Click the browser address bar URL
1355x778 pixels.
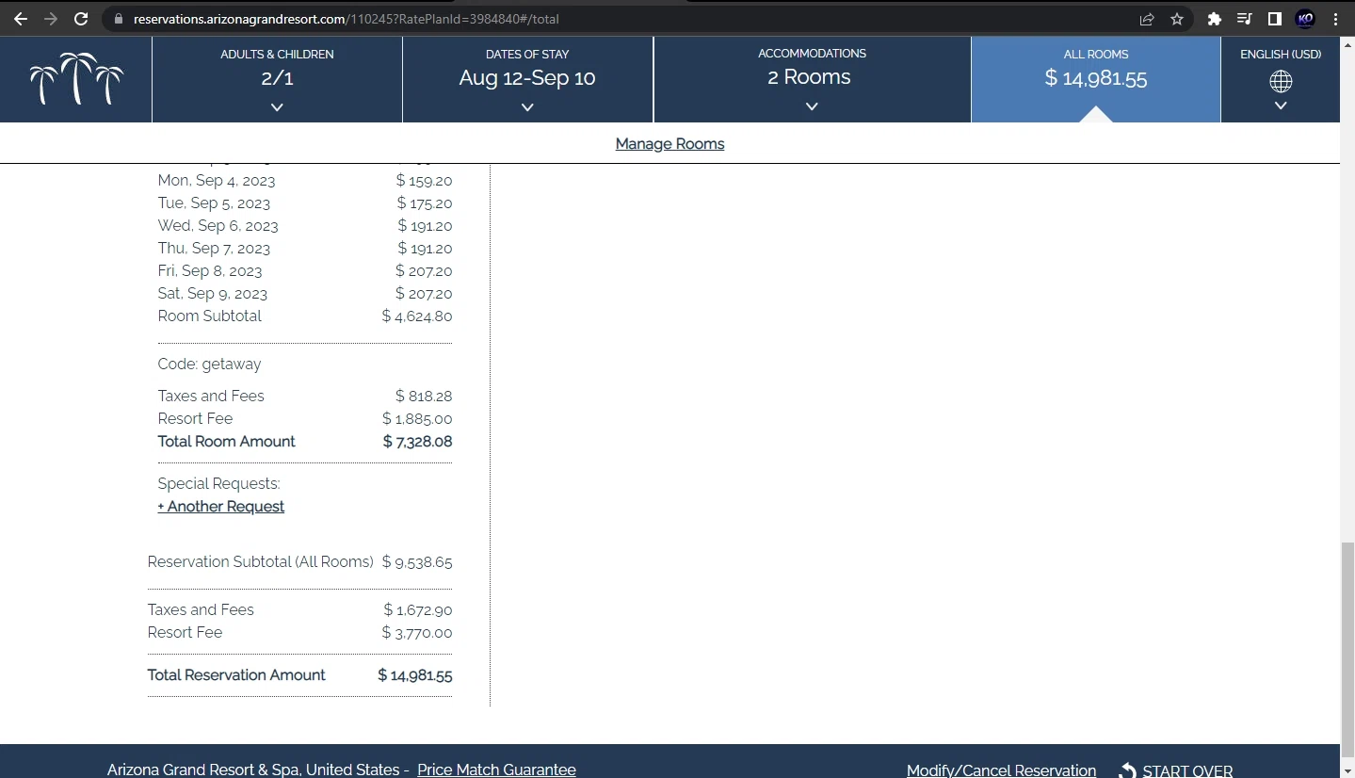[347, 19]
